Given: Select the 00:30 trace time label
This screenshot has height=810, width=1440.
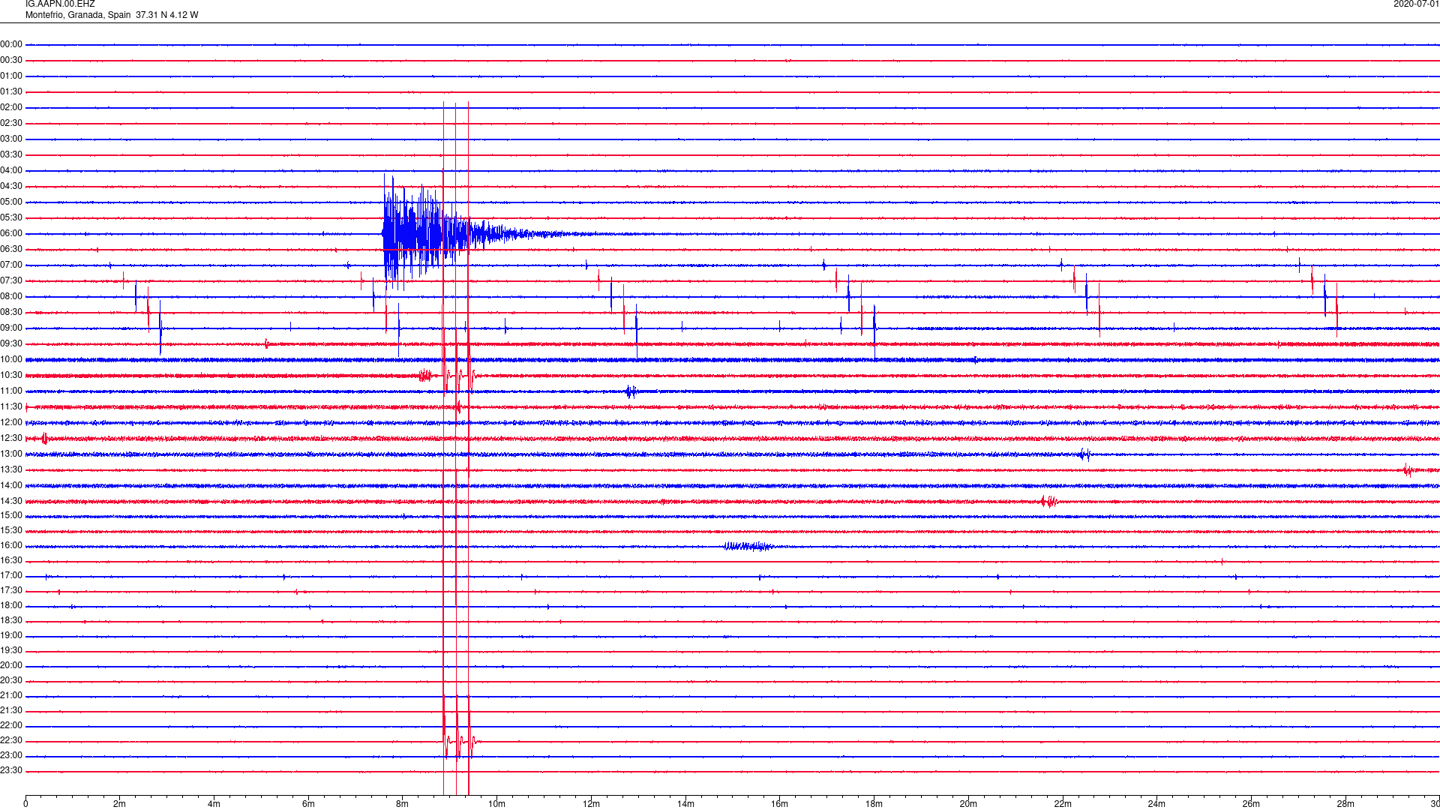Looking at the screenshot, I should point(11,60).
